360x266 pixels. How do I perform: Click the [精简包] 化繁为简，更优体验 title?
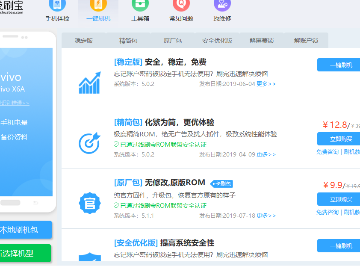coord(164,122)
